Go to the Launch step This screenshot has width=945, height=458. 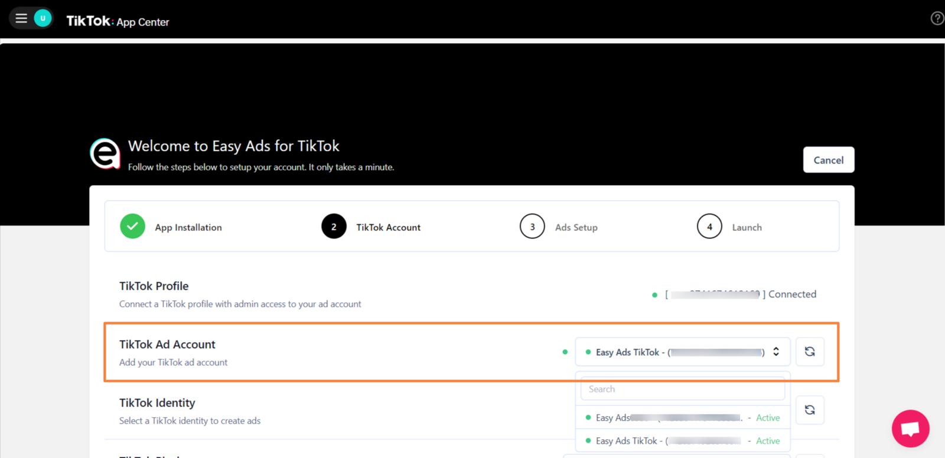(x=747, y=227)
